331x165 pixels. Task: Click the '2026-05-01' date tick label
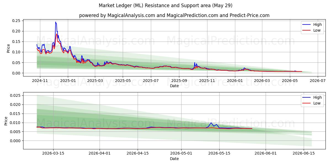tap(181, 153)
